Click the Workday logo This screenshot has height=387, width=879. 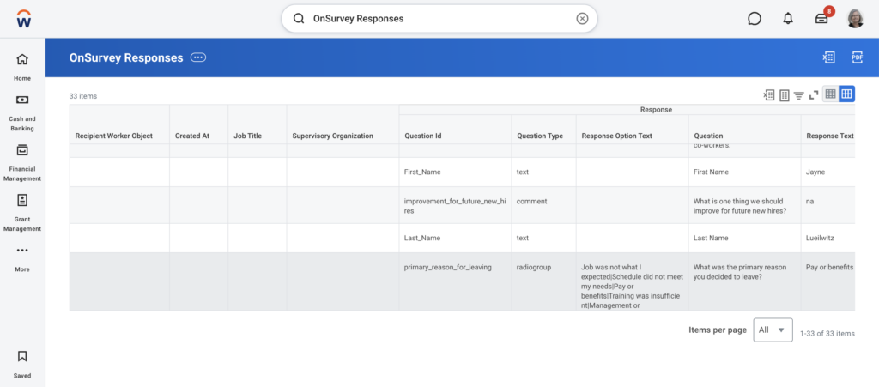pos(23,19)
